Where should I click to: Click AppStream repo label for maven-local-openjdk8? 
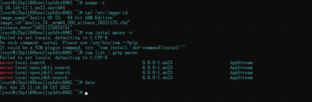click(x=241, y=78)
